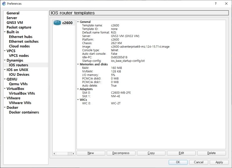Click the Copy template button
The width and height of the screenshot is (232, 168).
tap(151, 153)
